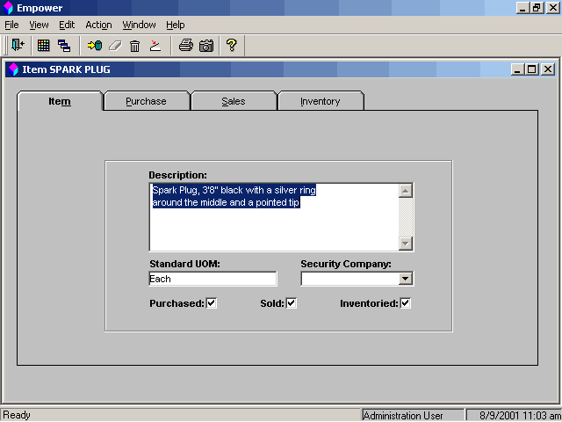This screenshot has height=422, width=562.
Task: Click the yellow arrow save icon
Action: [x=95, y=46]
